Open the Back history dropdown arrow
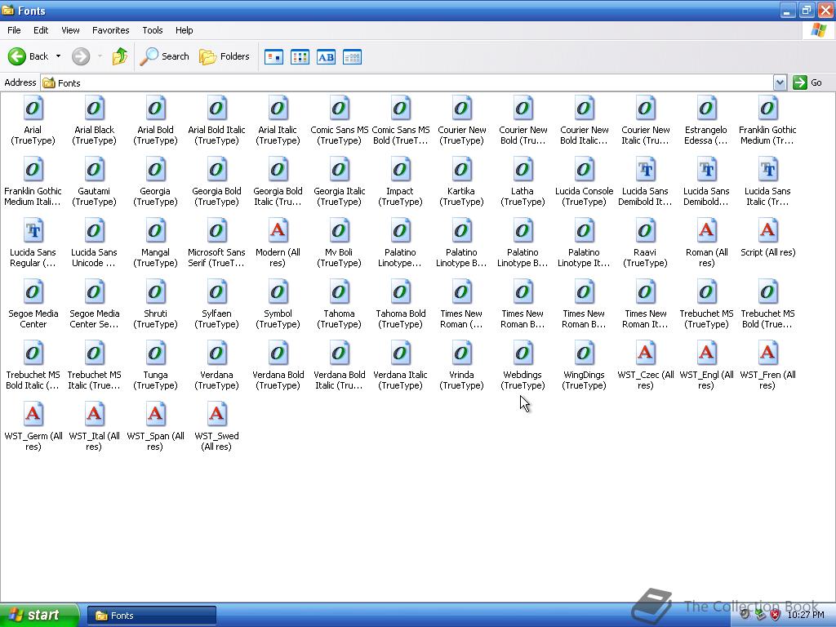This screenshot has width=836, height=627. (58, 56)
